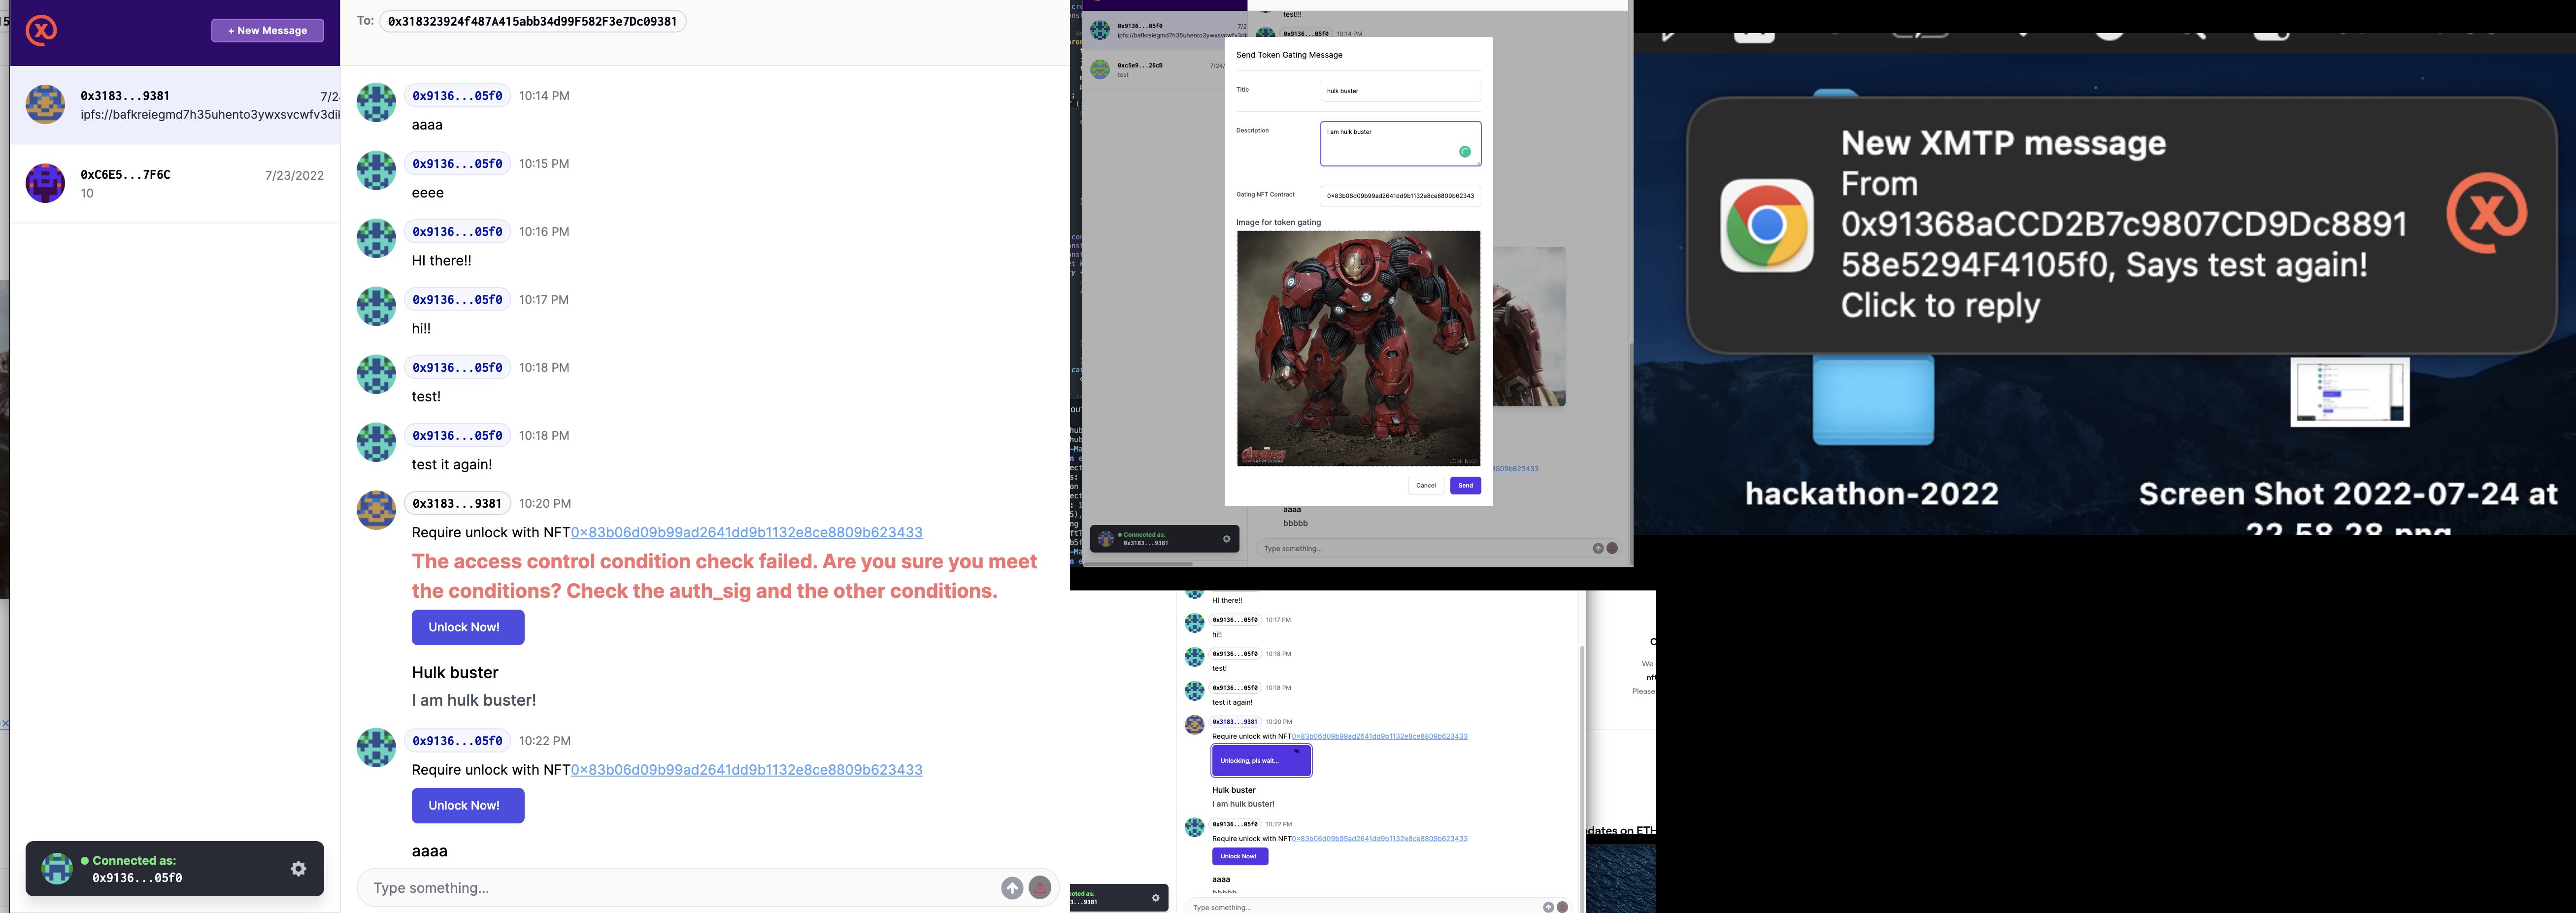Click the XMTP logo beside New Message

(x=41, y=31)
